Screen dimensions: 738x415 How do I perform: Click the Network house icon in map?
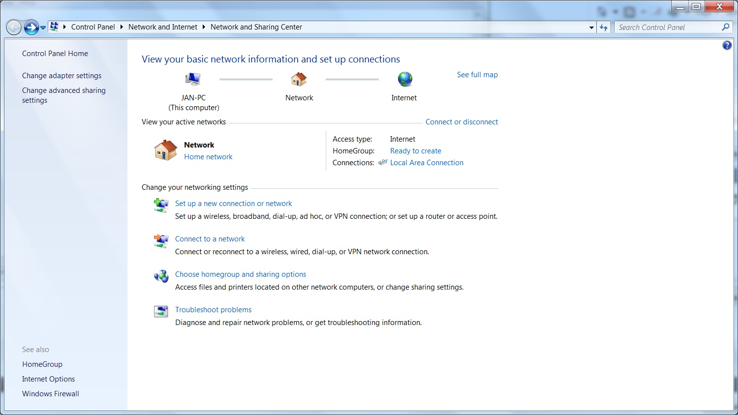tap(299, 79)
